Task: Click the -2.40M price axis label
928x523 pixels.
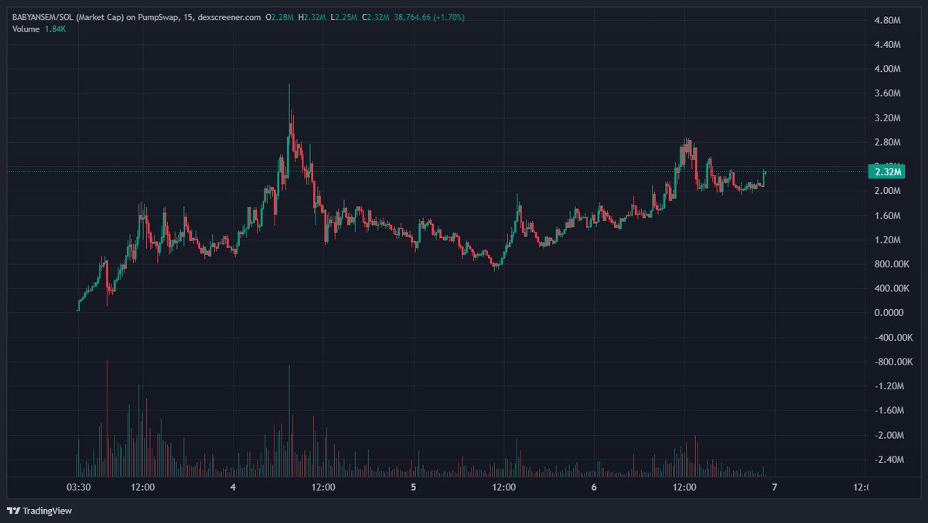Action: tap(889, 460)
